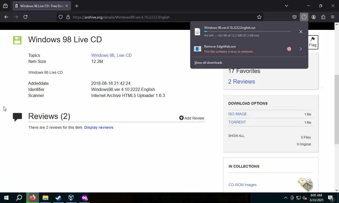The height and width of the screenshot is (203, 339).
Task: Click the Remove-EdgeWeb.exe file icon
Action: click(x=198, y=49)
